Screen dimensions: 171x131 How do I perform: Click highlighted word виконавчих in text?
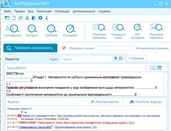[x=111, y=77]
